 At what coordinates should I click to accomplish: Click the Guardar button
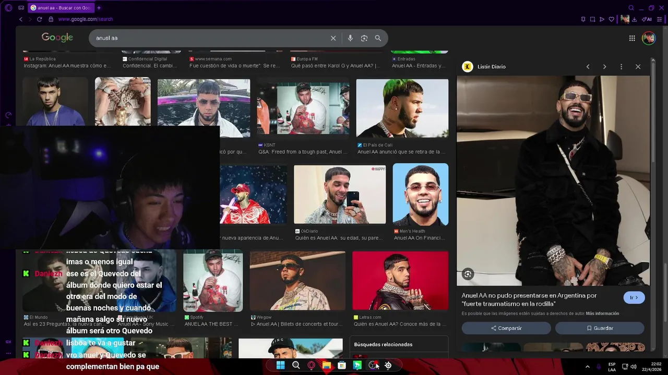(x=600, y=328)
